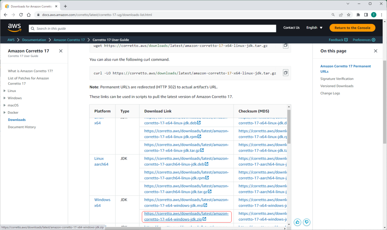Select Downloads in the sidebar
Image resolution: width=387 pixels, height=230 pixels.
17,120
